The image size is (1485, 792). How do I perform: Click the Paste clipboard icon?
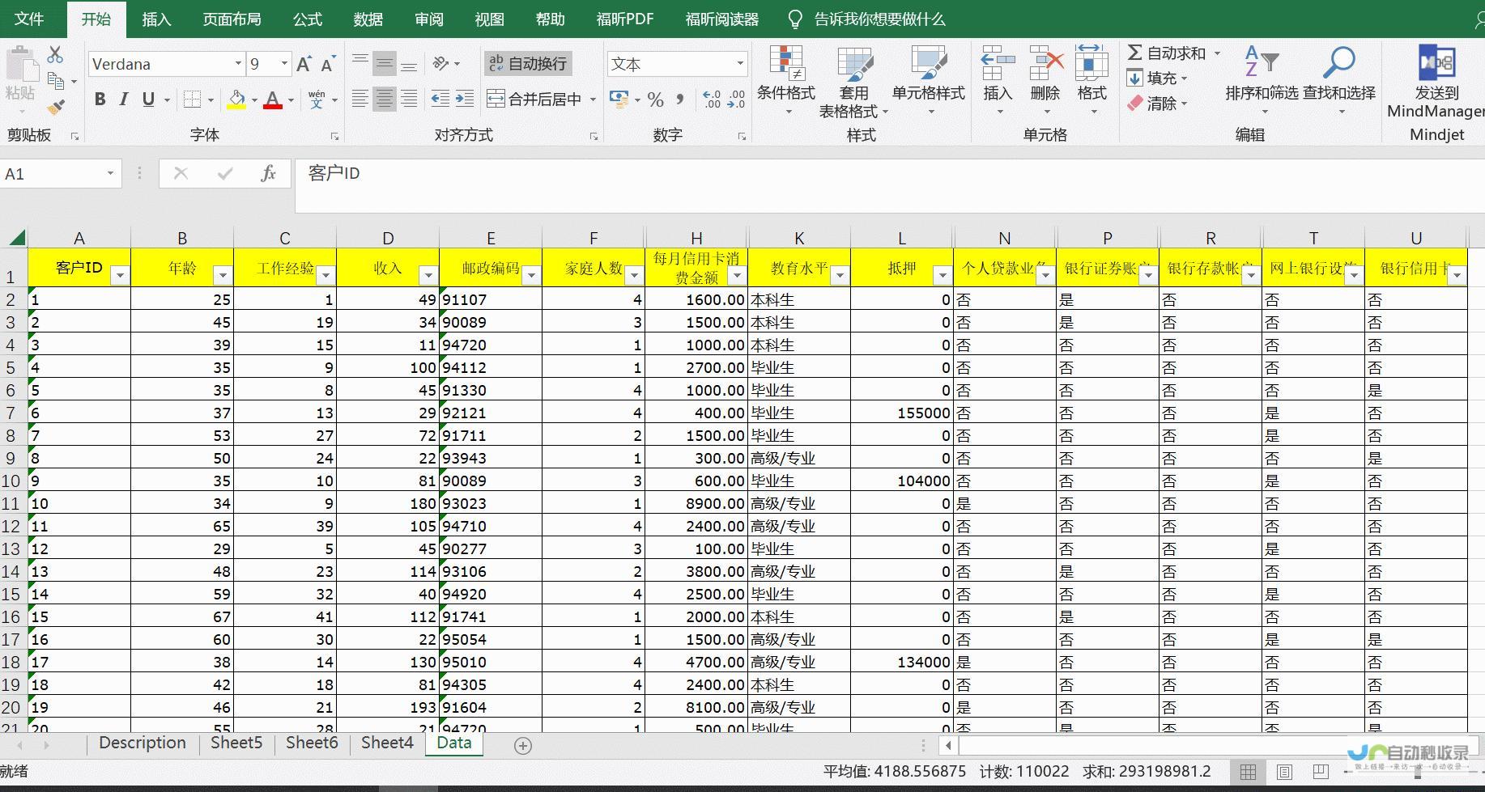21,65
